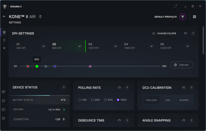This screenshot has height=131, width=206.
Task: Reset DCU Calibration to default
Action: coord(184,88)
